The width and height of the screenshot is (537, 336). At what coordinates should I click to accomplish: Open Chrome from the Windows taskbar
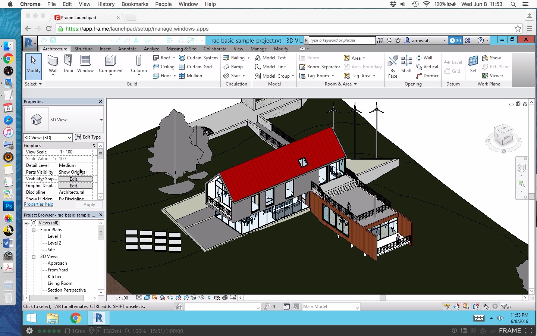point(76,318)
